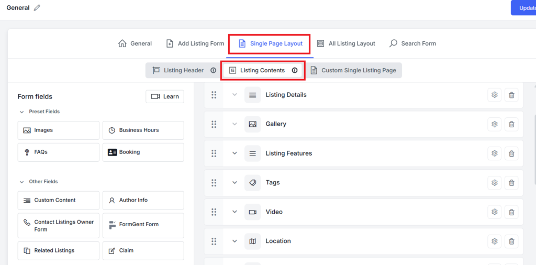The image size is (536, 265).
Task: Click the info icon on Listing Contents
Action: [x=295, y=70]
